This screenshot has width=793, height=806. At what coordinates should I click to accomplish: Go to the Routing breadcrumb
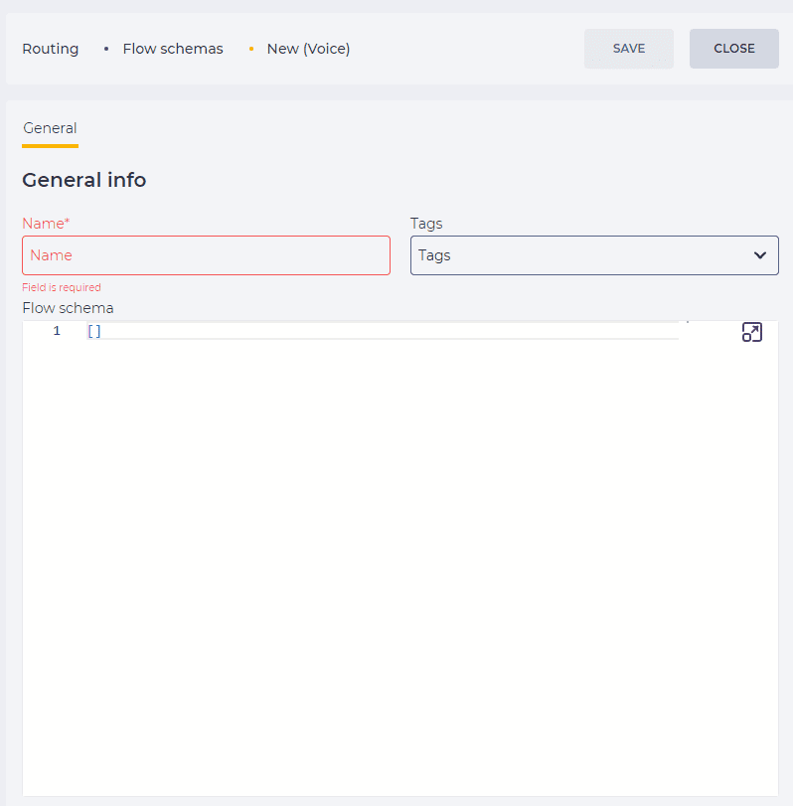tap(51, 49)
